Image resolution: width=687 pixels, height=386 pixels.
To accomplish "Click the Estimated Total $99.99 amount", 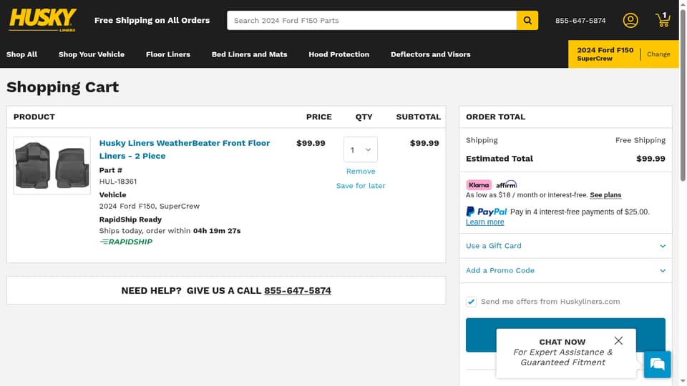I will point(651,159).
